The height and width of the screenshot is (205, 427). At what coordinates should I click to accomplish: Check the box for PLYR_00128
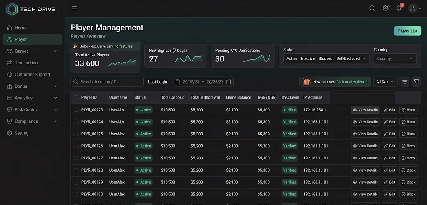[x=76, y=170]
